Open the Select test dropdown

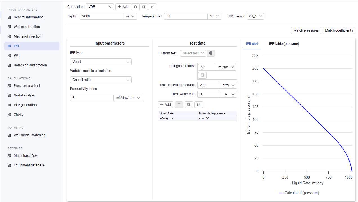pos(193,53)
